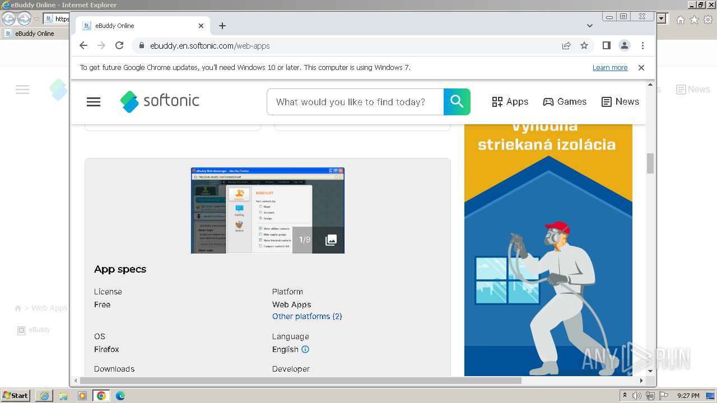This screenshot has width=717, height=403.
Task: Open the hamburger menu on the IE background page
Action: (22, 90)
